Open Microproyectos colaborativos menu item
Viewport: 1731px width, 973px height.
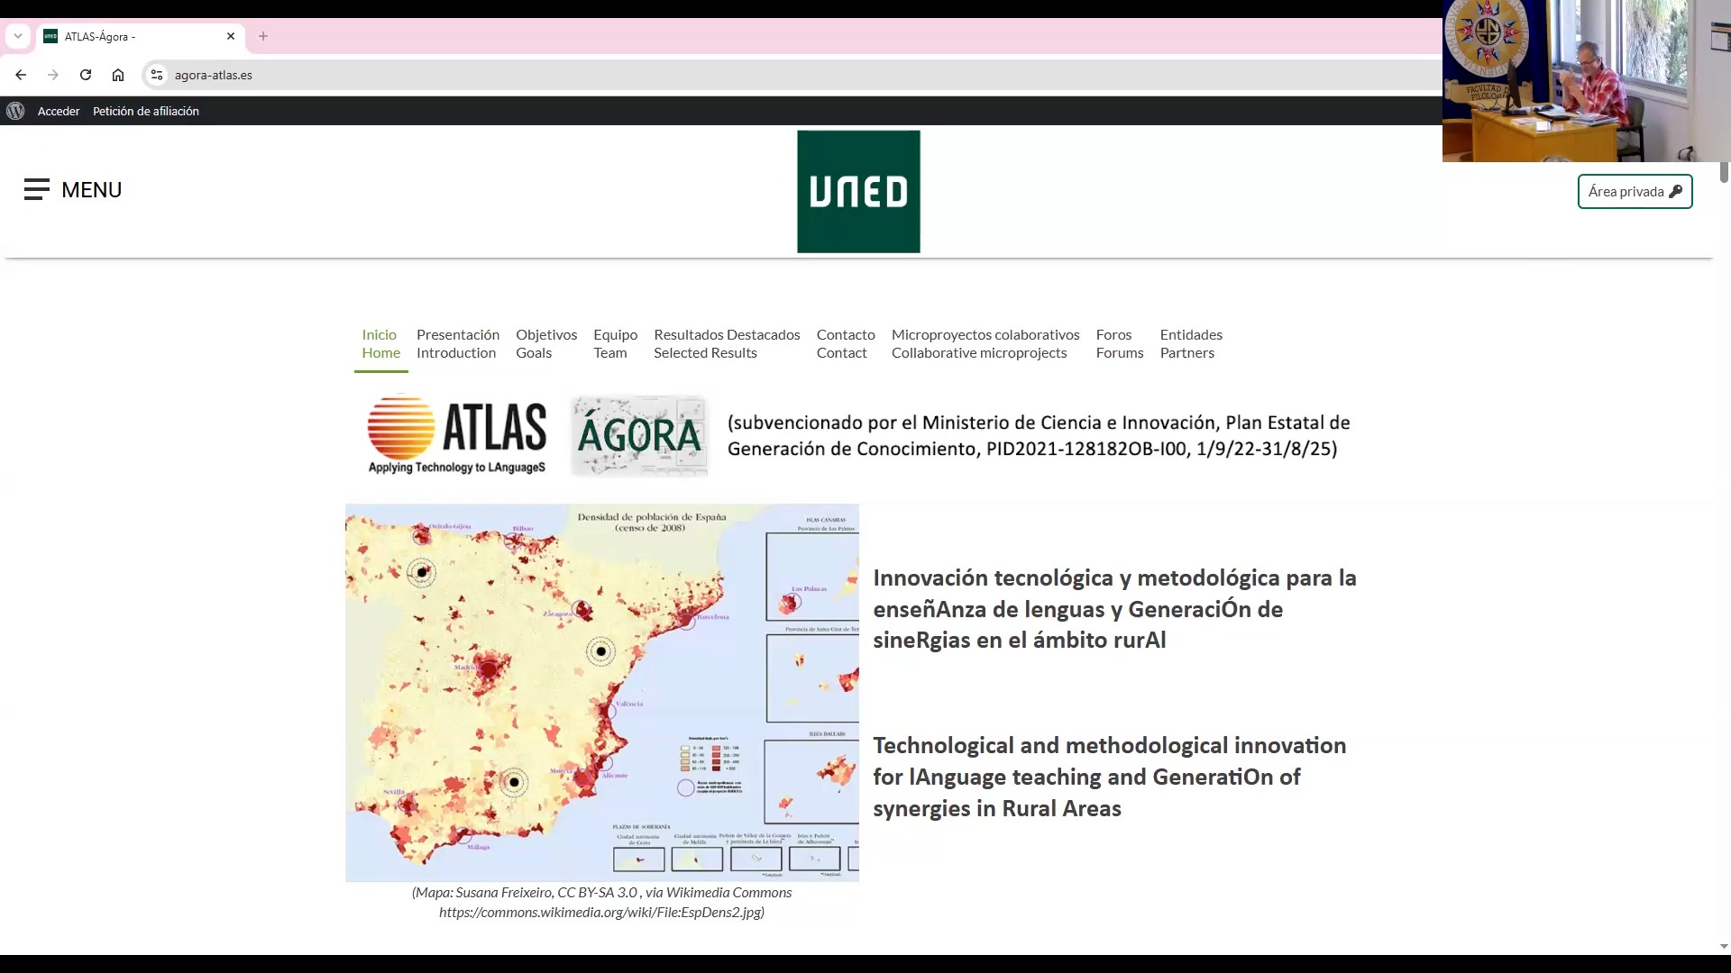coord(985,343)
